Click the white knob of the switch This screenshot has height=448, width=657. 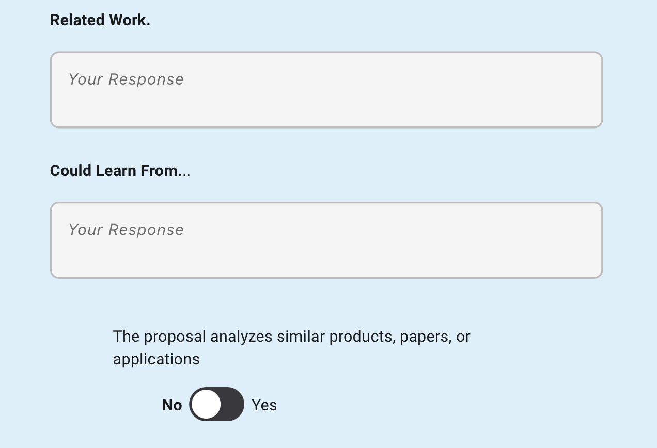click(206, 404)
